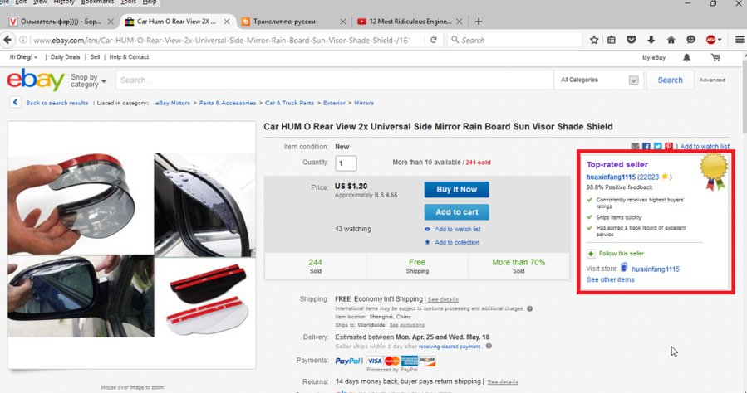Open the My eBay link
This screenshot has width=747, height=393.
(654, 57)
